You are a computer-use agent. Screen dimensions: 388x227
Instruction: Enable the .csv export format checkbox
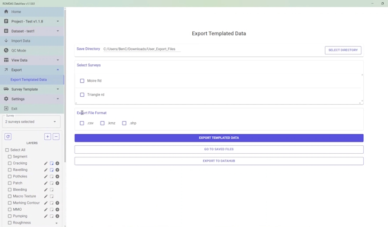point(82,123)
